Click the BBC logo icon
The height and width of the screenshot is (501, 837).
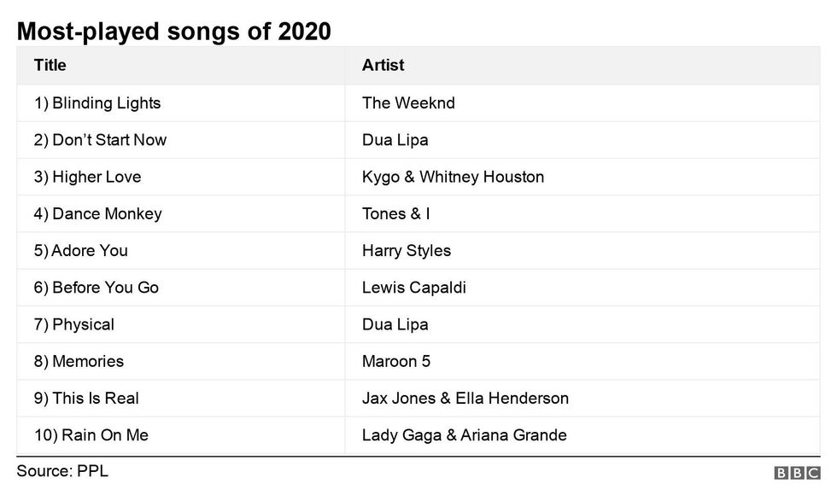(797, 473)
